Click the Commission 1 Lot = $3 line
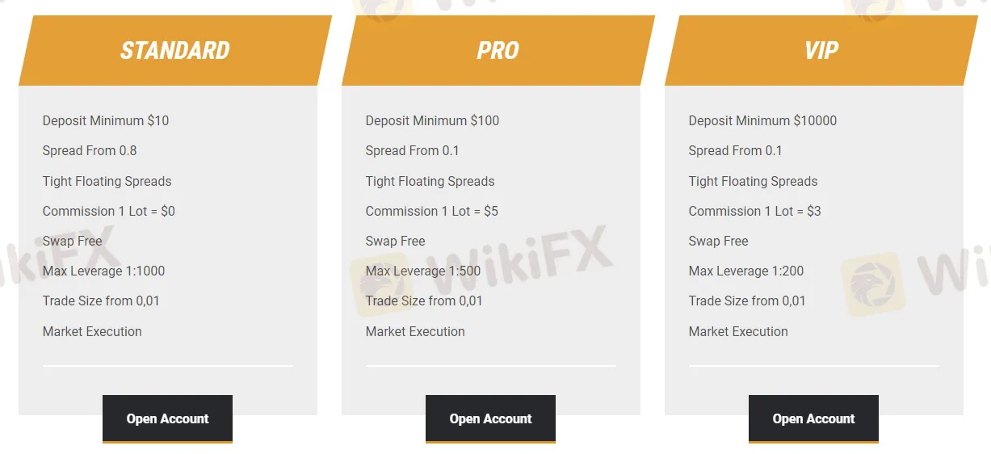 [754, 211]
